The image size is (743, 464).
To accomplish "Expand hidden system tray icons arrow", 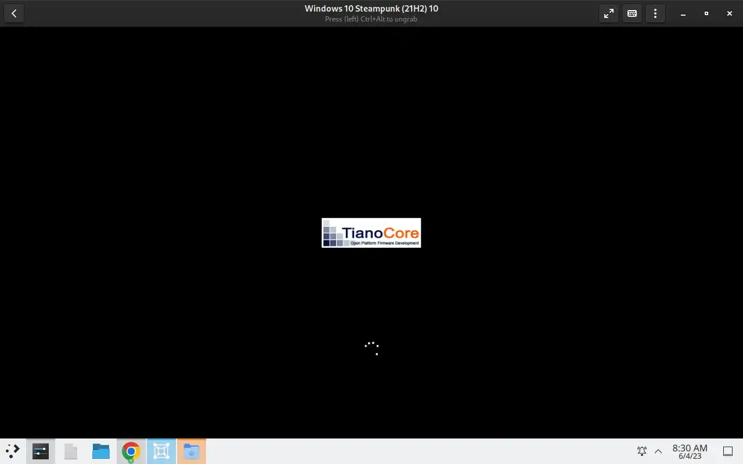I will click(x=658, y=451).
